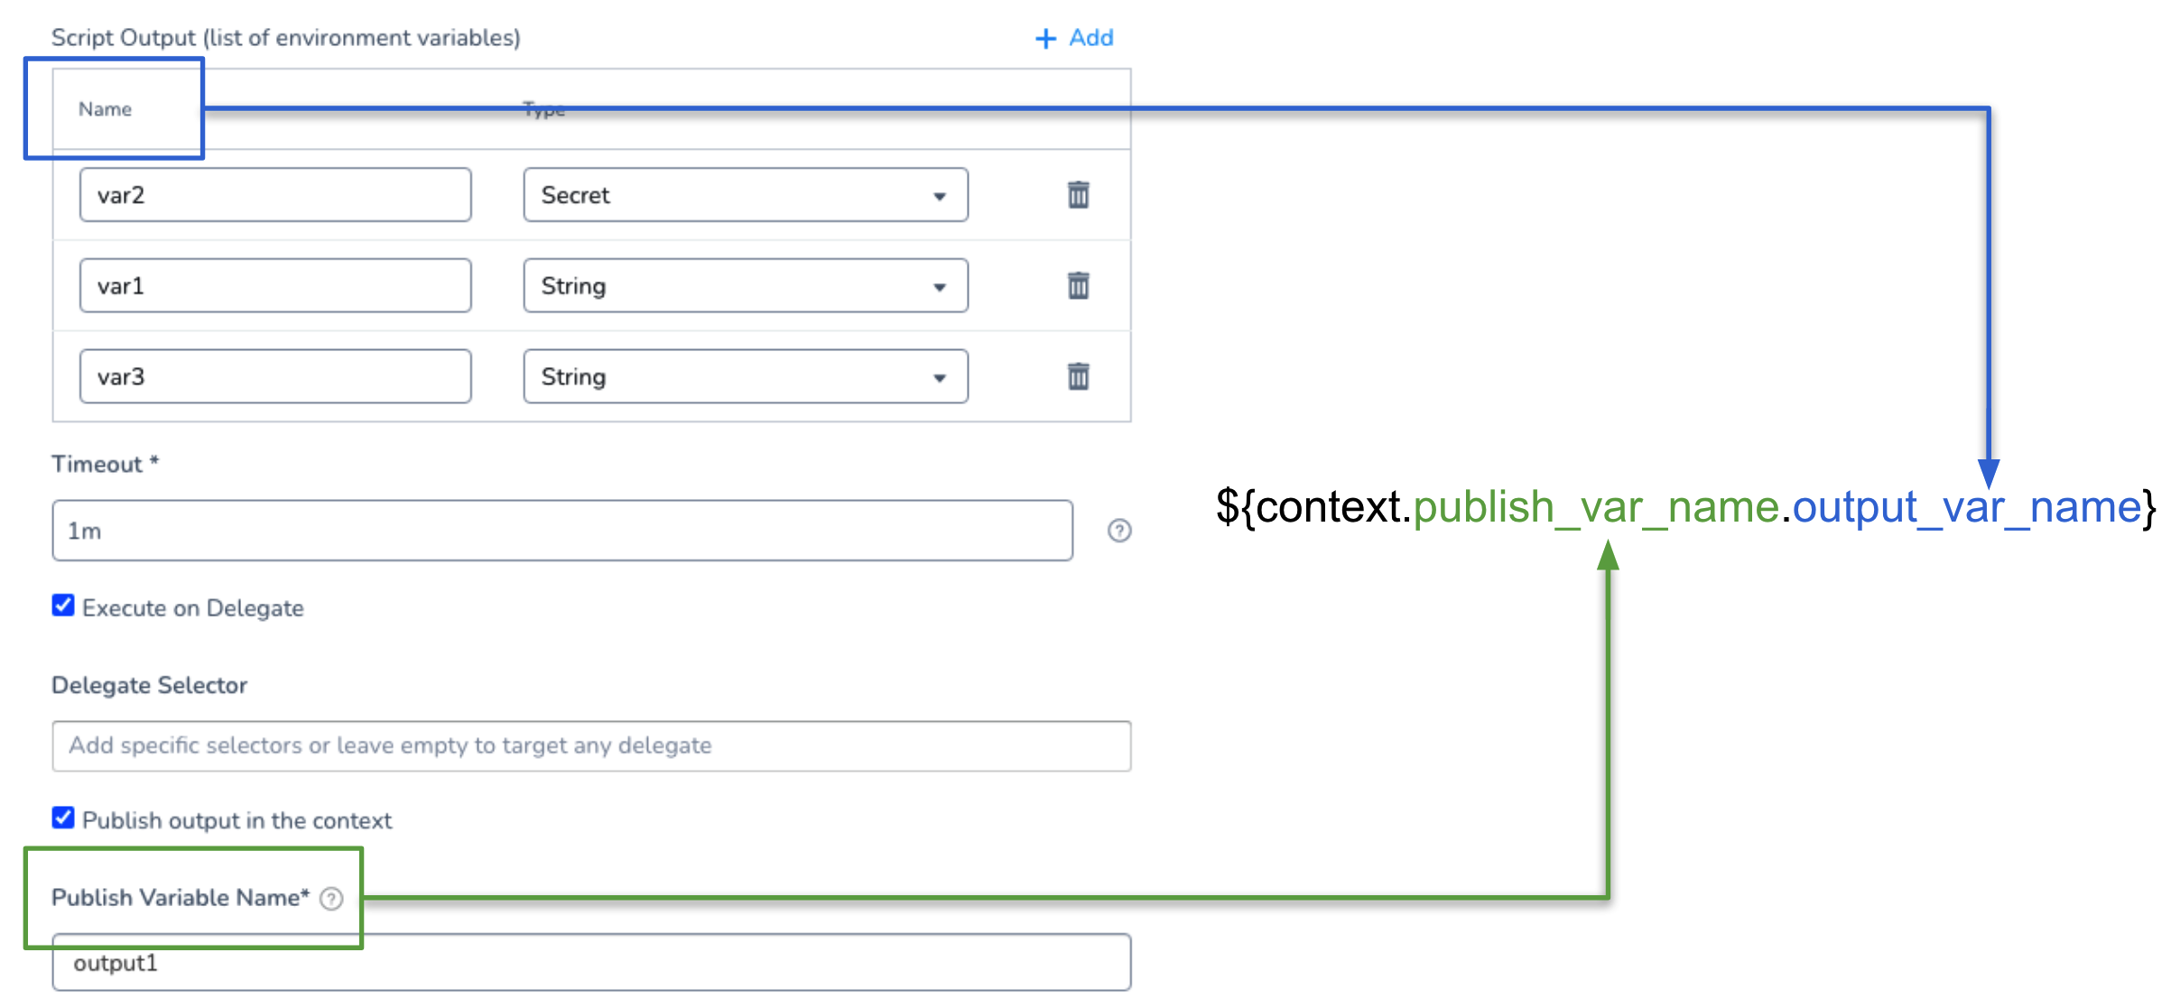This screenshot has height=1008, width=2171.
Task: Open the Publish Variable Name help icon
Action: 331,899
